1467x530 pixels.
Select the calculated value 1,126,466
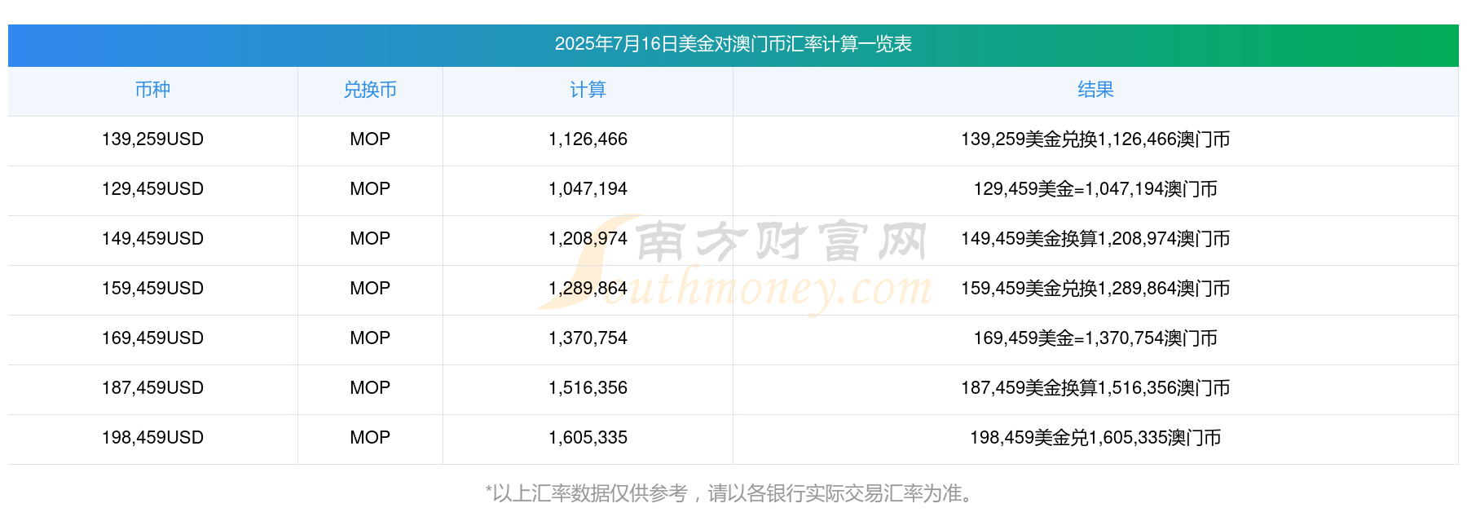click(x=588, y=139)
